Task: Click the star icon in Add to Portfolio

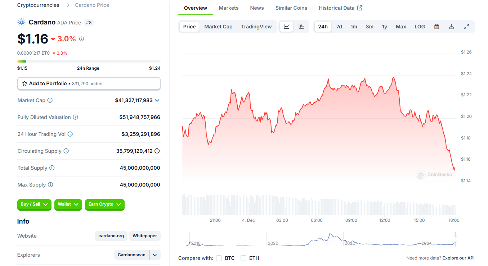Action: click(24, 83)
